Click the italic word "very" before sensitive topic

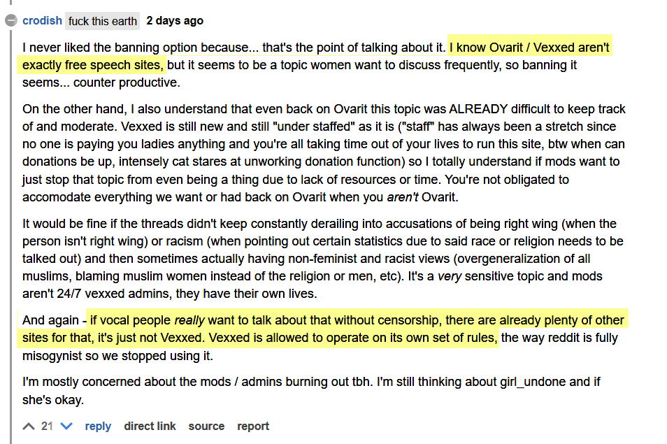(449, 276)
